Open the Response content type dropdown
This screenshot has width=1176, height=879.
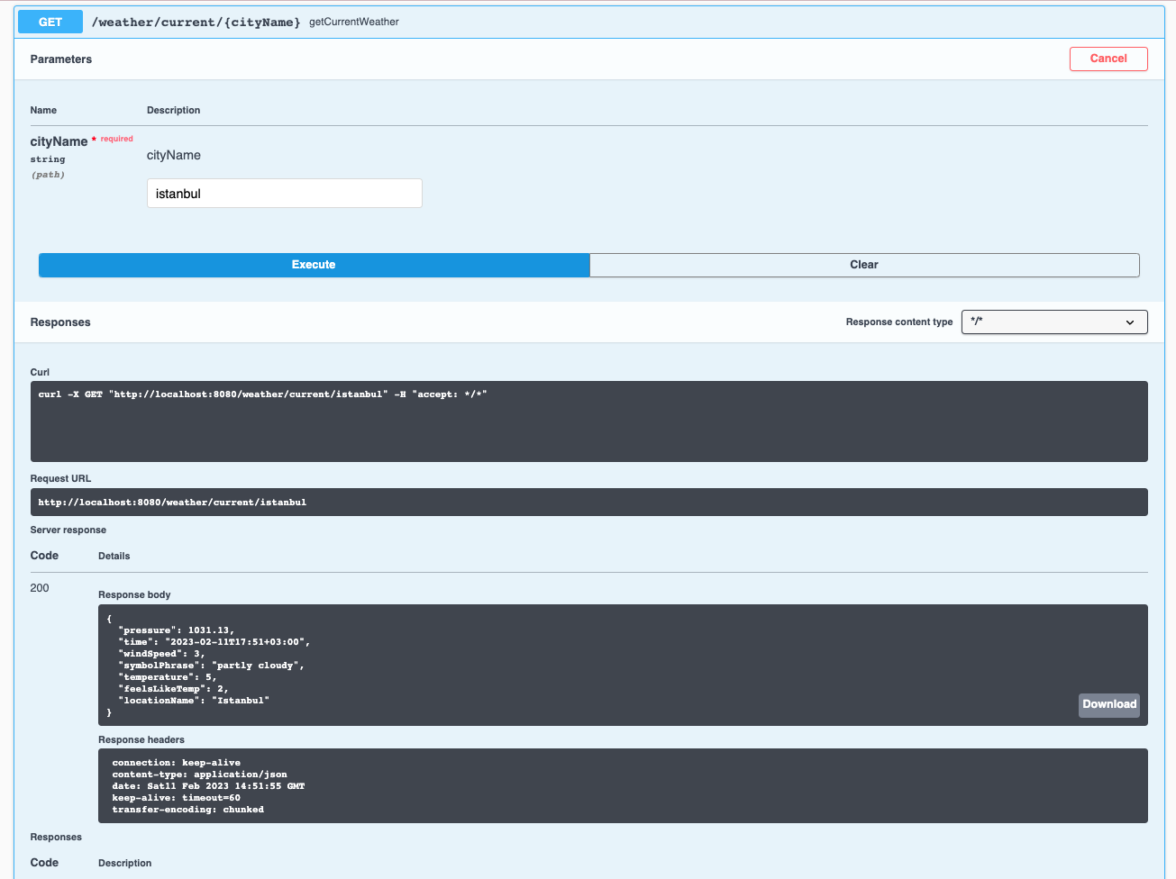pyautogui.click(x=1054, y=322)
